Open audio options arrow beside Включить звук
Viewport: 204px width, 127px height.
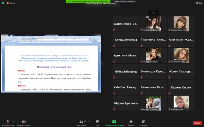[x=13, y=122]
